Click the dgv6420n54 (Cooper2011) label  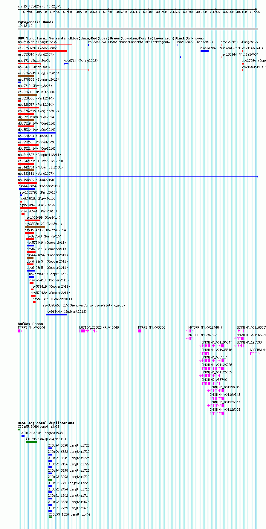click(x=39, y=186)
